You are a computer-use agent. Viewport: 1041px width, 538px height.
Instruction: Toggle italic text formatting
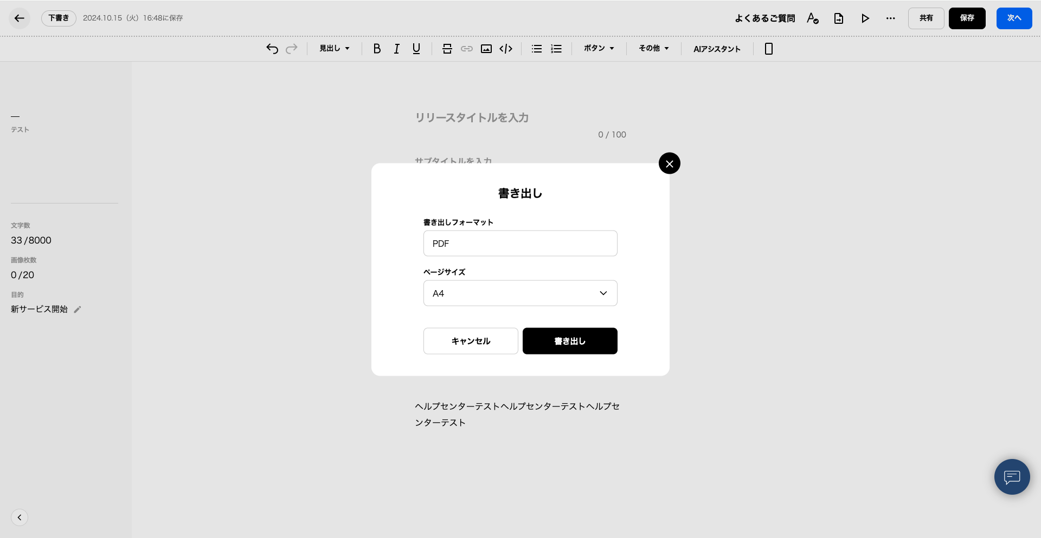point(396,49)
